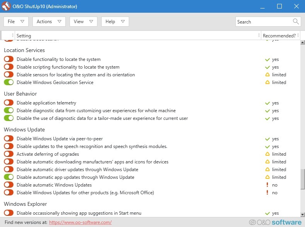Toggle 'Disable automatic Windows Updates' switch
Image resolution: width=305 pixels, height=227 pixels.
tap(9, 185)
